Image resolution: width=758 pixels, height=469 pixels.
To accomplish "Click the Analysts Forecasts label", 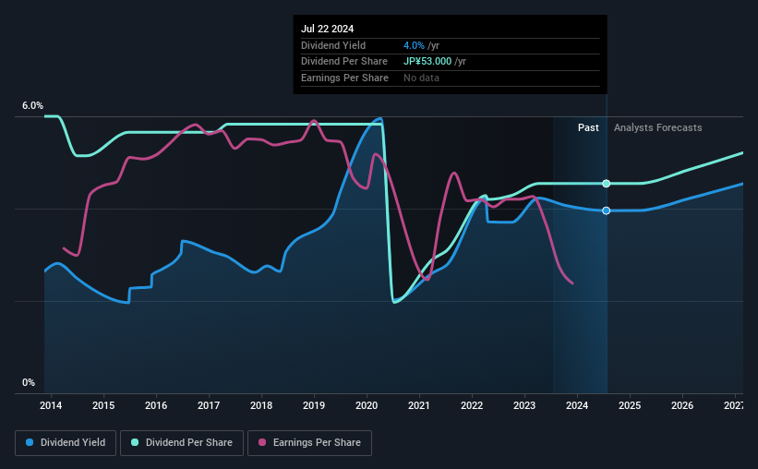I will 658,127.
